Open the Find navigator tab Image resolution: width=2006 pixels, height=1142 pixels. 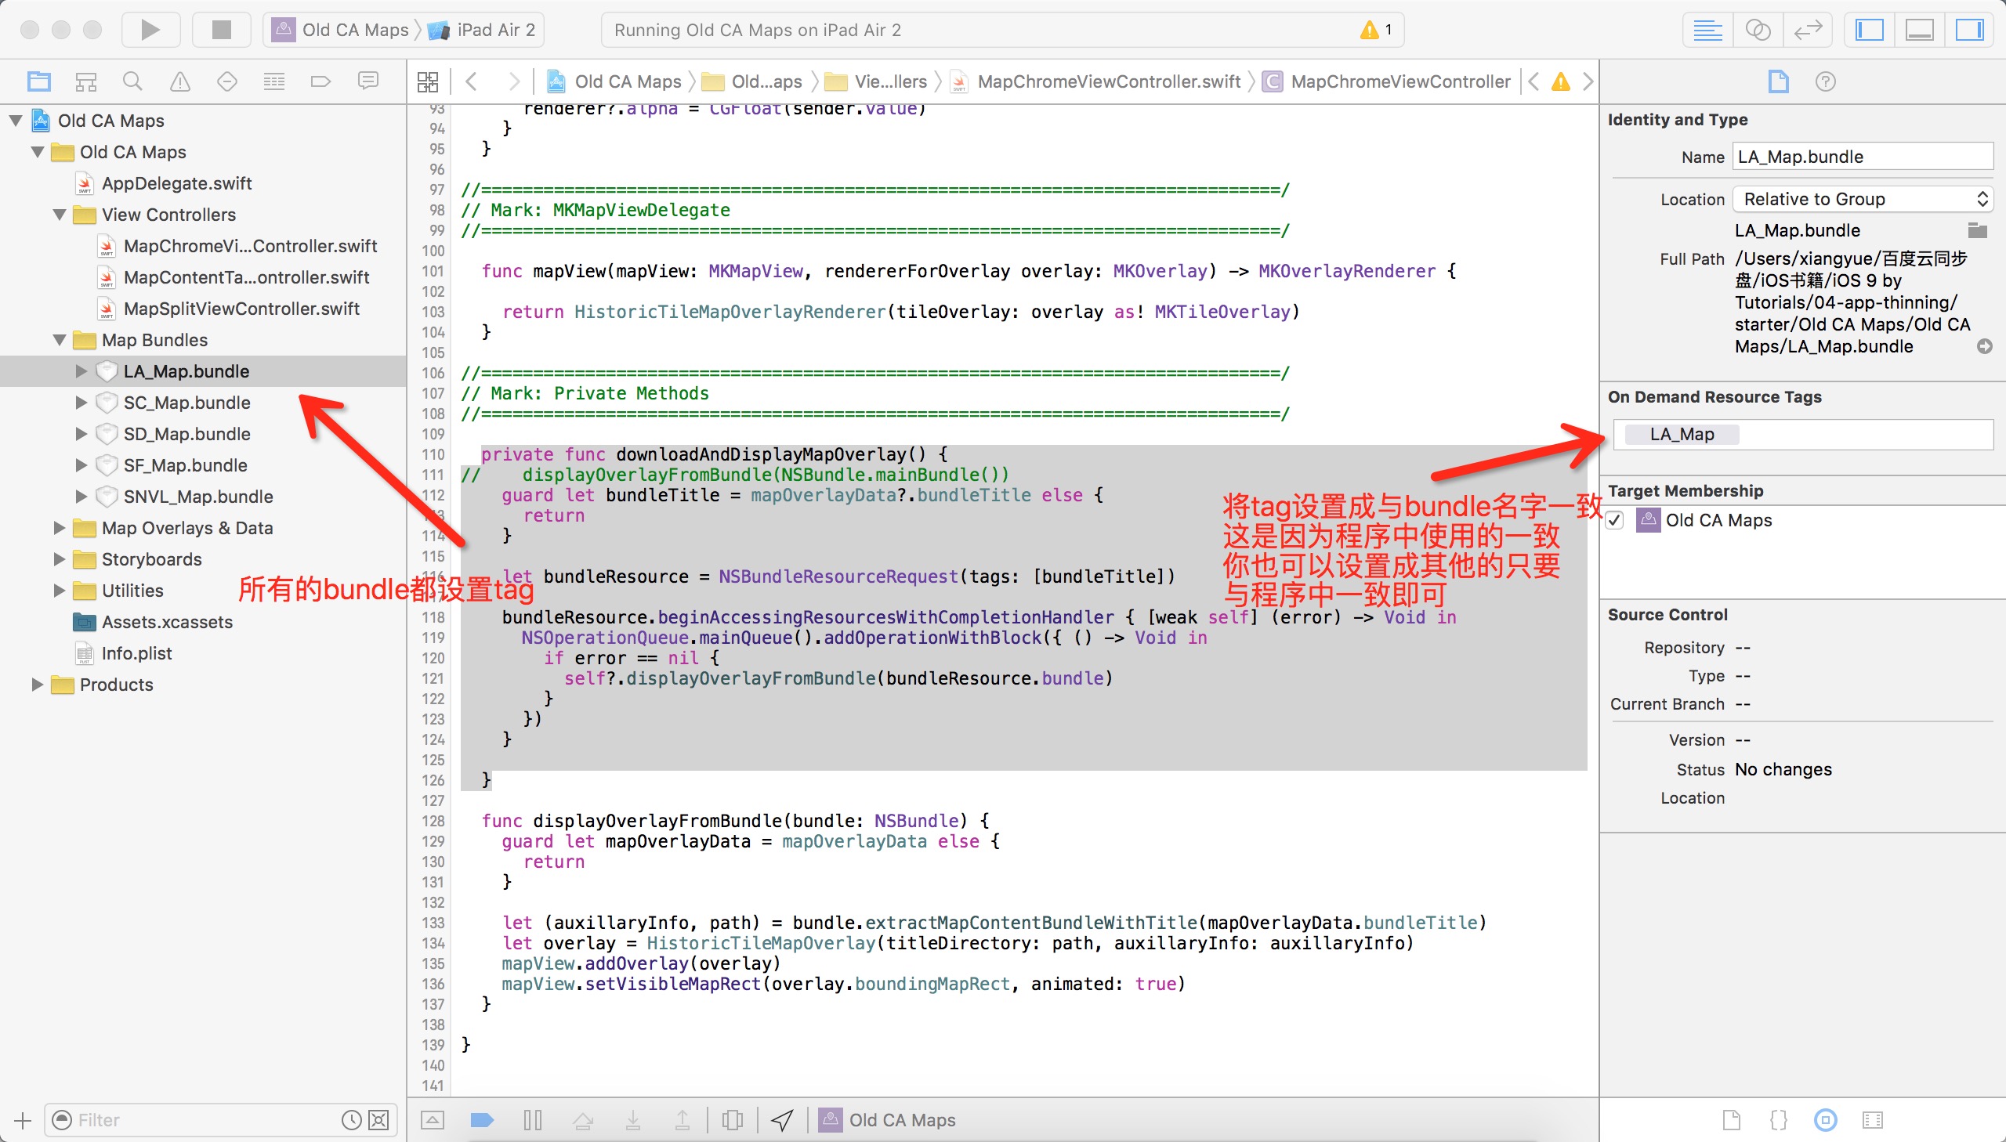point(132,81)
